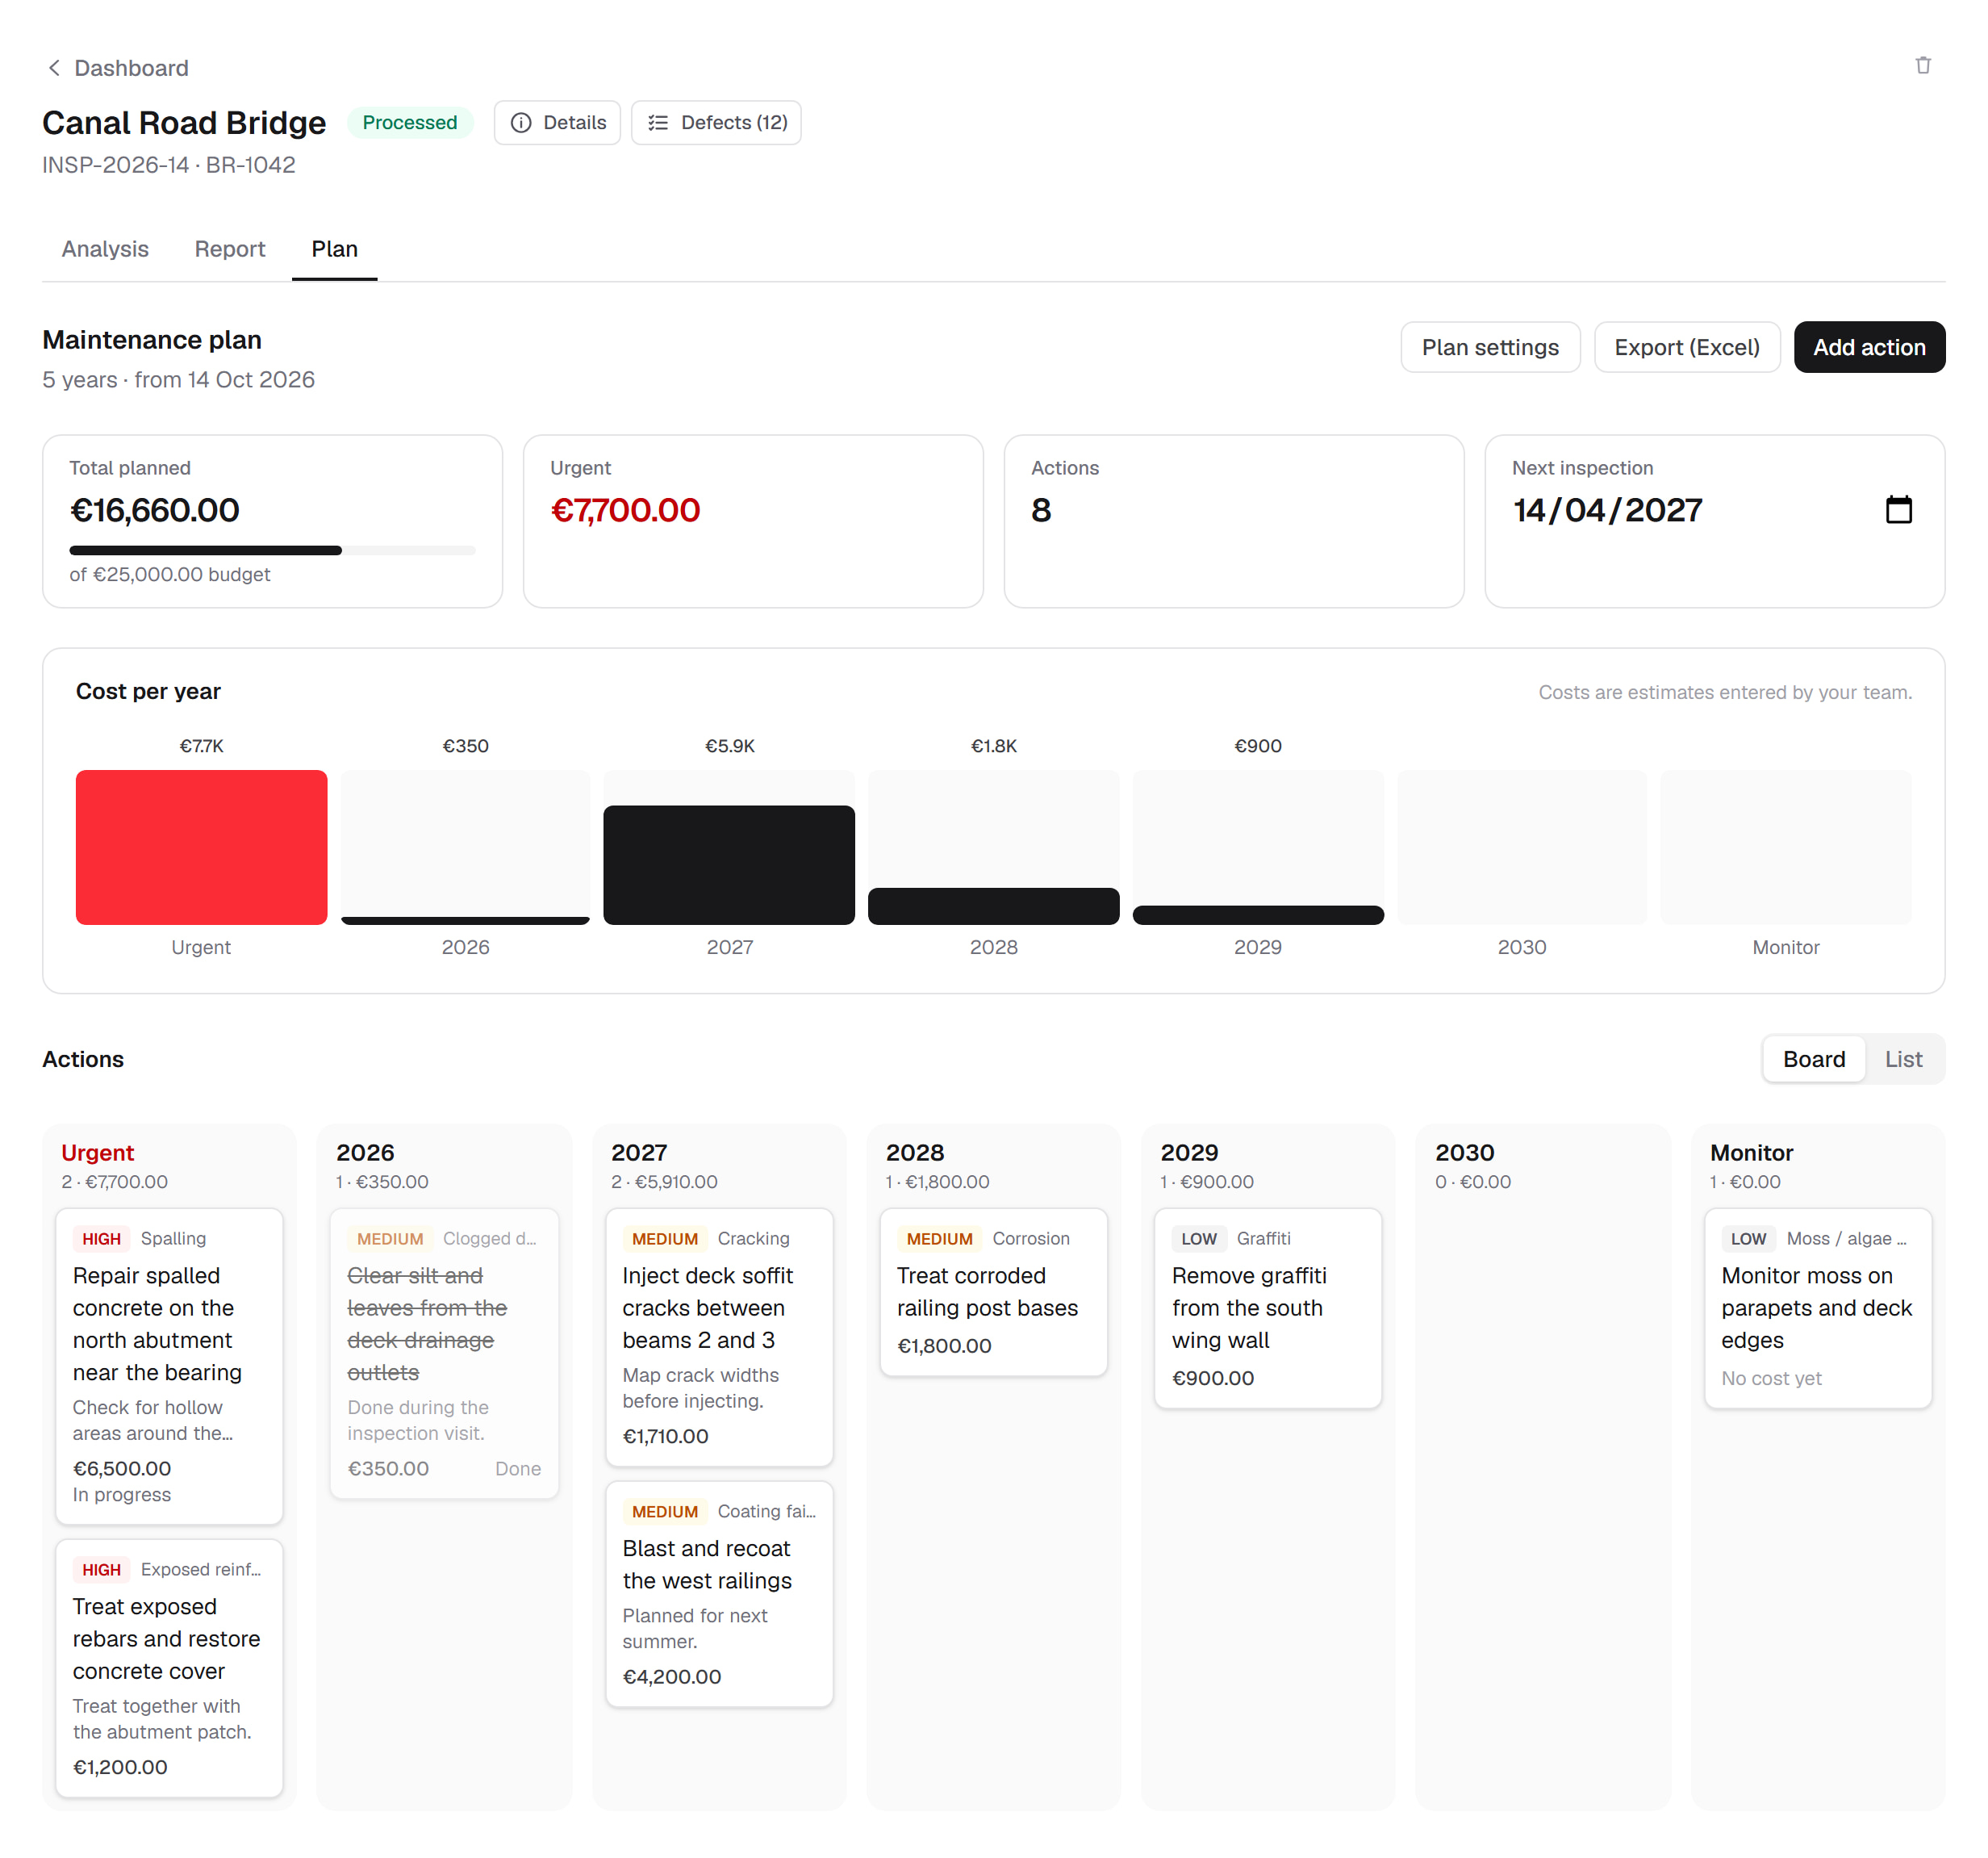
Task: Open the calendar picker for next inspection
Action: (1898, 509)
